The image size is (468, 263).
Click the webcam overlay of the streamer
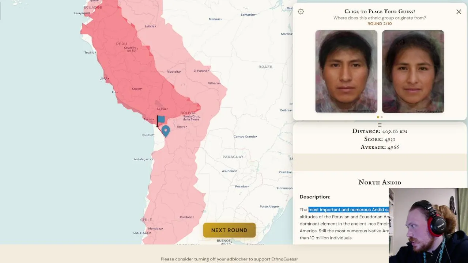(x=428, y=225)
